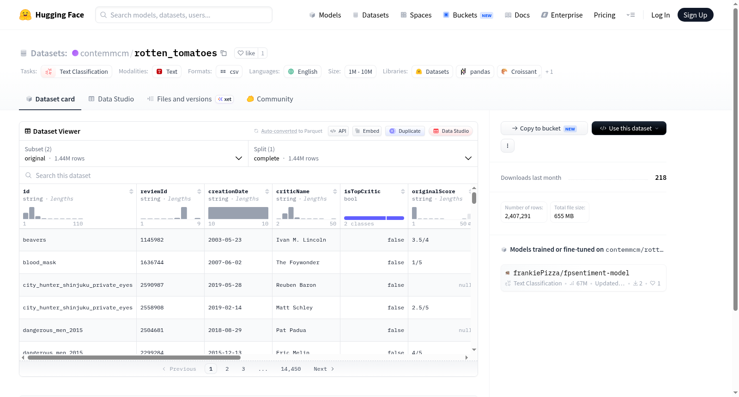This screenshot has width=739, height=397.
Task: Open the contemmcm profile link
Action: [x=104, y=53]
